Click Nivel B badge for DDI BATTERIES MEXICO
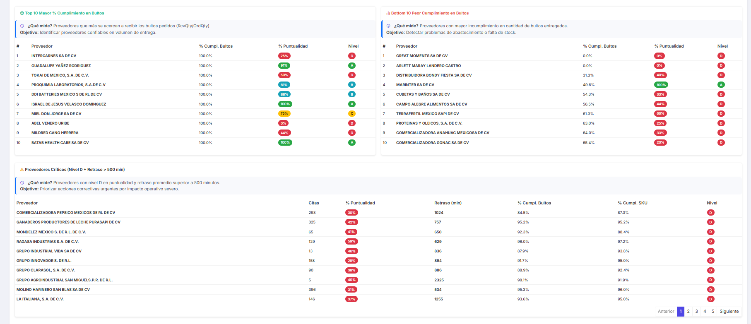 [x=352, y=94]
